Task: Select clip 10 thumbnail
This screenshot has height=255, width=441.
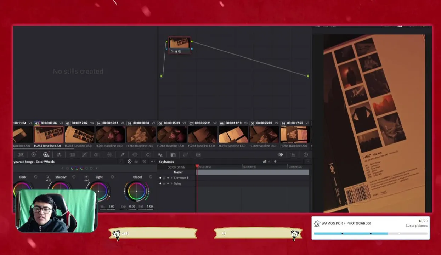Action: pos(295,135)
